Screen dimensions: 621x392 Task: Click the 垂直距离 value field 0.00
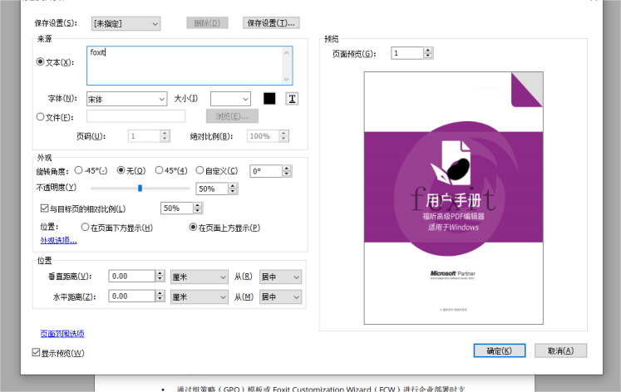[132, 276]
